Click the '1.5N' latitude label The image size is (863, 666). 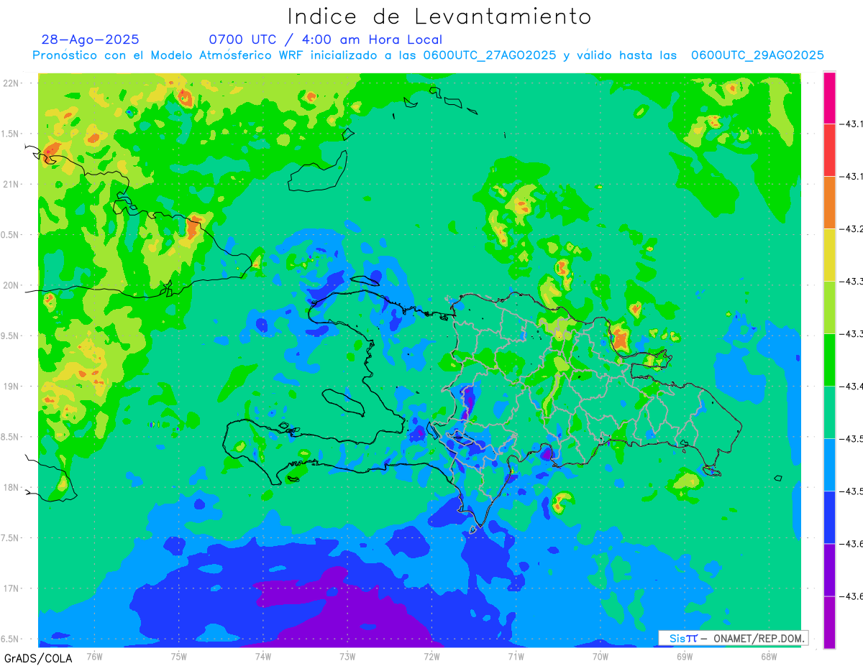10,134
